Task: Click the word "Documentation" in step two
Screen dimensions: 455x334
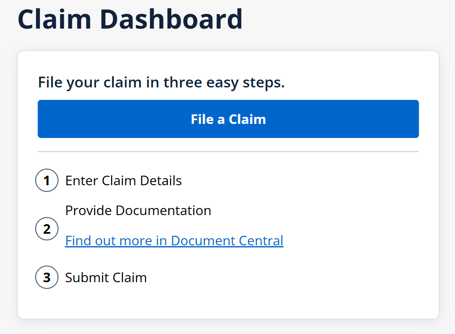Action: tap(163, 211)
